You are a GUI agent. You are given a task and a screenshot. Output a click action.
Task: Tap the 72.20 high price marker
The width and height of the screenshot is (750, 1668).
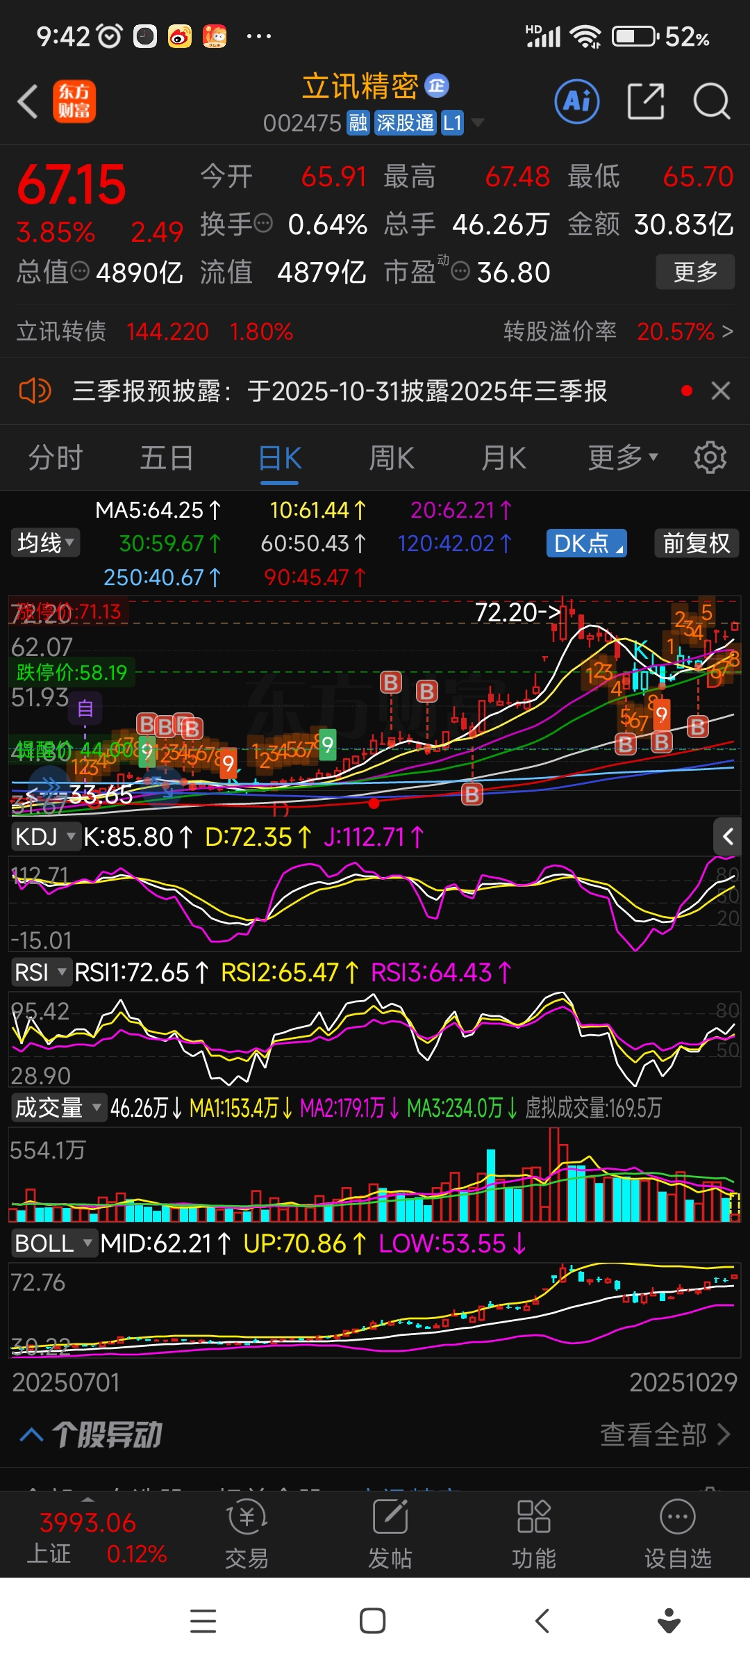[x=517, y=612]
